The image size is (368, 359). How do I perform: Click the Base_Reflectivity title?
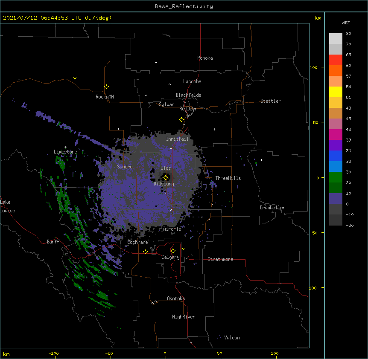click(x=184, y=6)
